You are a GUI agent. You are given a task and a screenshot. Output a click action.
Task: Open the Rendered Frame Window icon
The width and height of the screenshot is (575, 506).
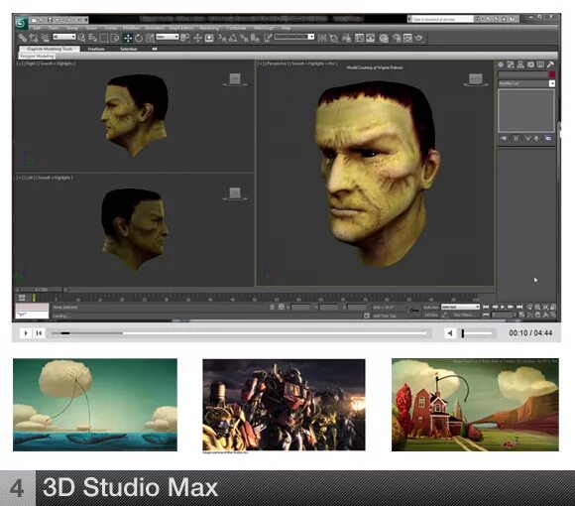click(x=407, y=38)
